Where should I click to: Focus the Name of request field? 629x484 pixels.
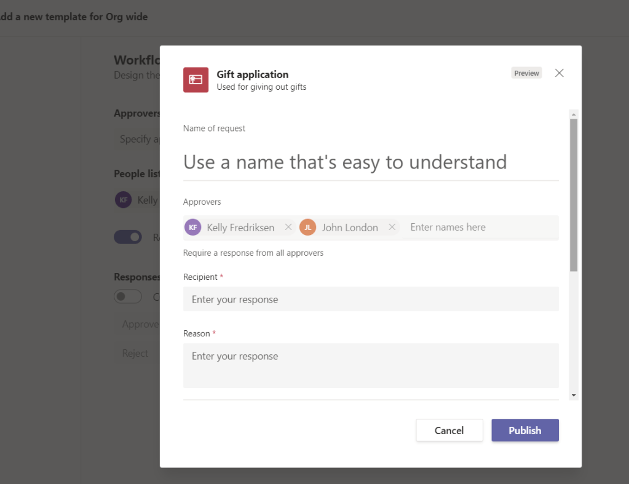[x=371, y=162]
